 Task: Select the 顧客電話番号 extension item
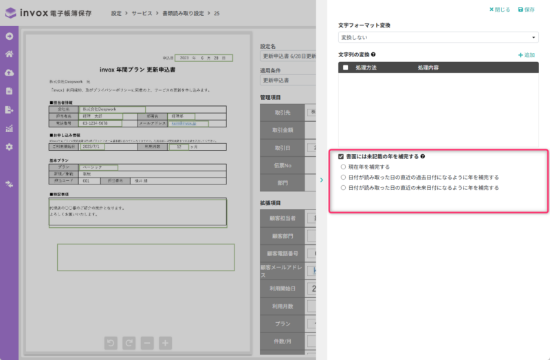[x=283, y=253]
